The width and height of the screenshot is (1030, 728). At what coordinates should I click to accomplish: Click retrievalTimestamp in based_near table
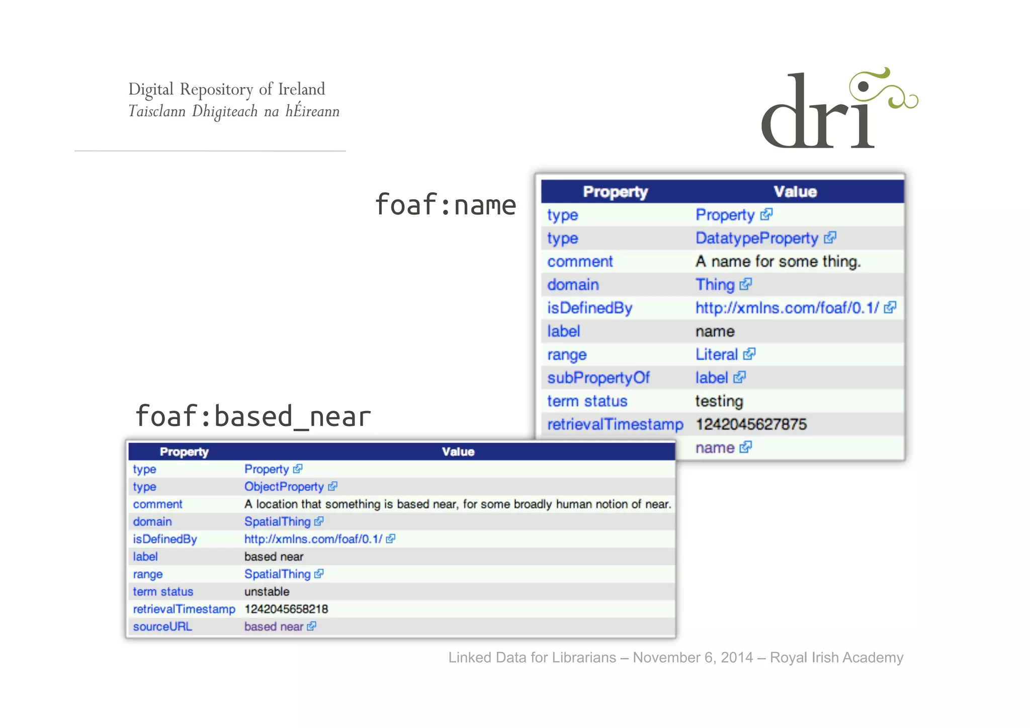(184, 609)
